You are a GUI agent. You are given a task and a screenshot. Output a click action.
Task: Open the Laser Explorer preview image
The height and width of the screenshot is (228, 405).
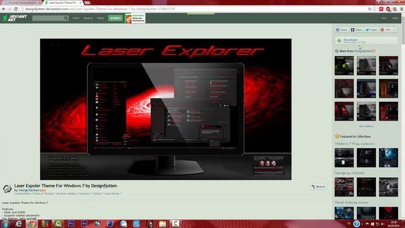tap(166, 109)
